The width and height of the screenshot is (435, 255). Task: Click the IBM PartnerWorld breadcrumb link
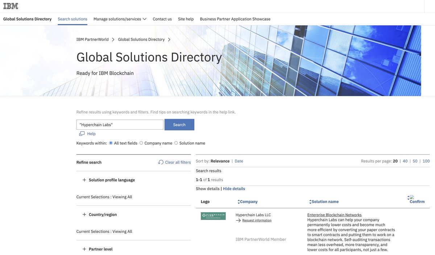pos(92,39)
